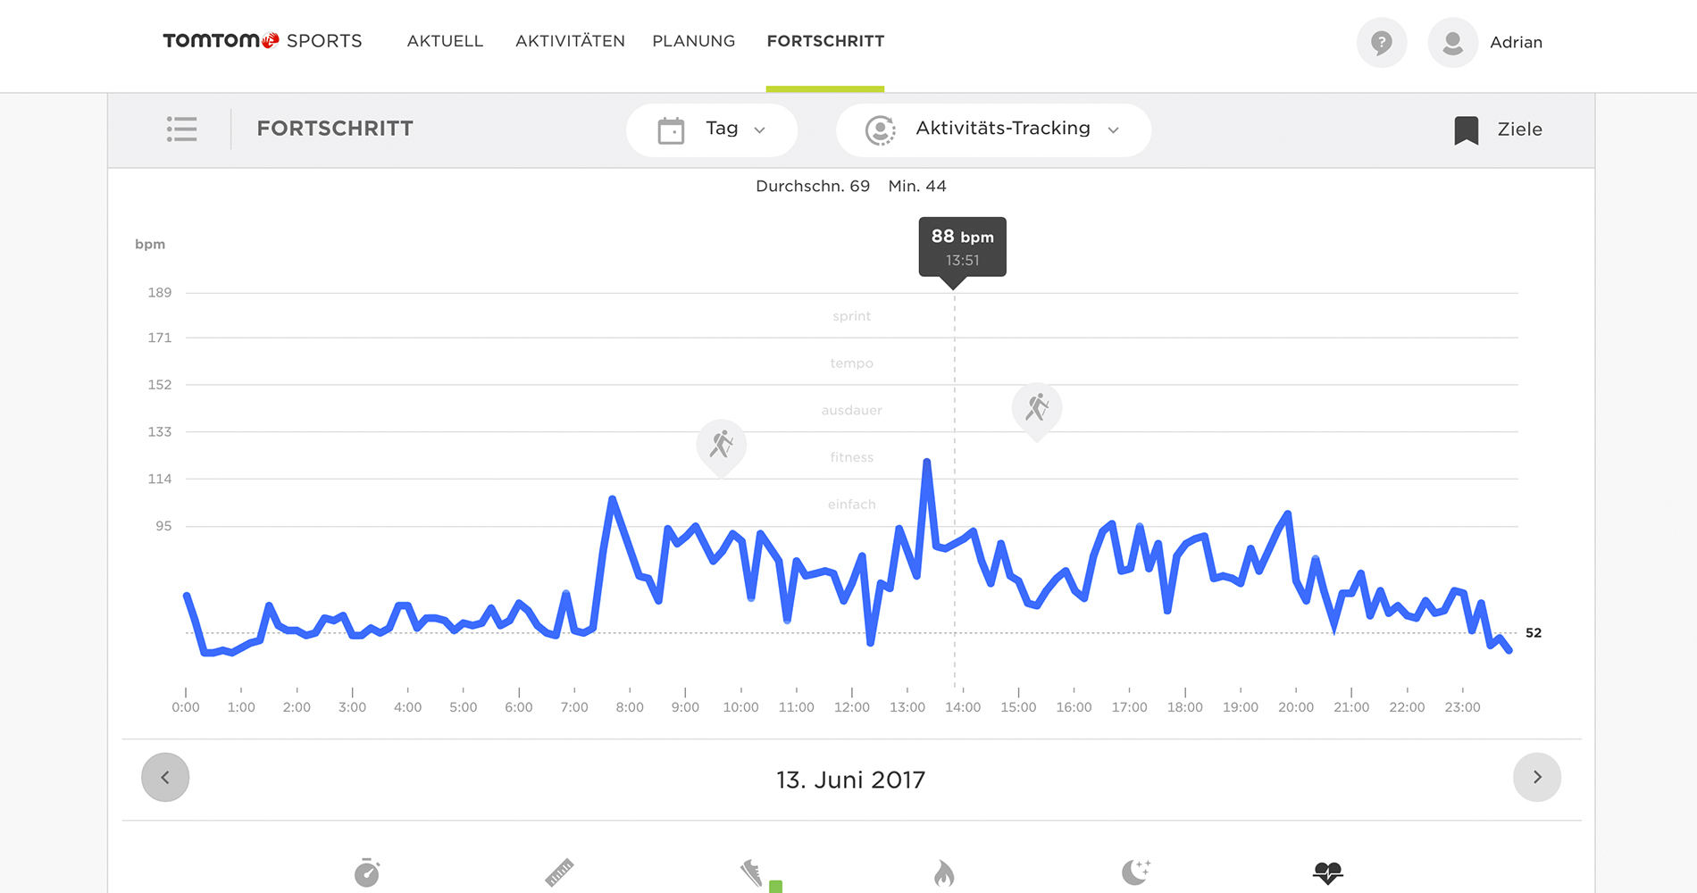Go to the previous day arrow

(x=165, y=777)
